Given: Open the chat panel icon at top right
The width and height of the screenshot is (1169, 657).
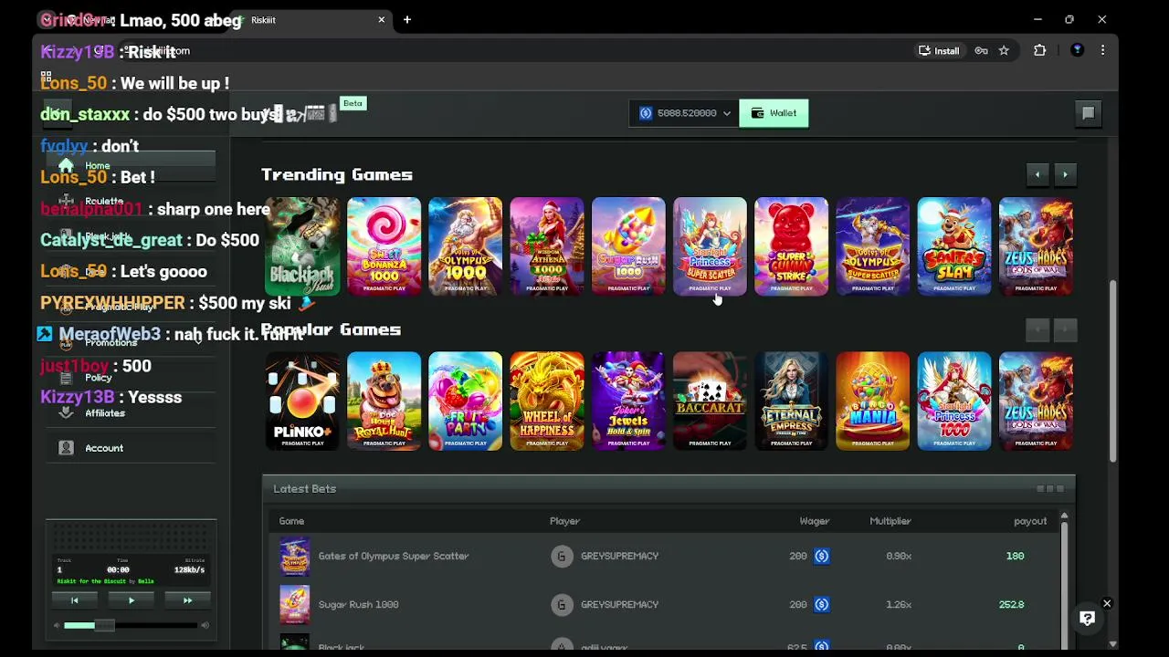Looking at the screenshot, I should [1088, 113].
